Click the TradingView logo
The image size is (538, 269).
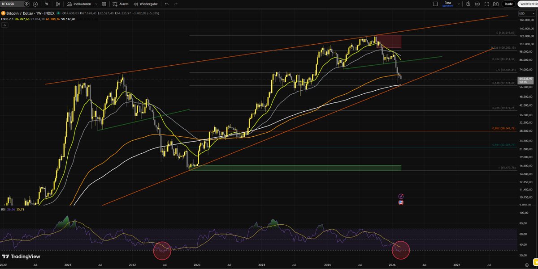[21, 256]
